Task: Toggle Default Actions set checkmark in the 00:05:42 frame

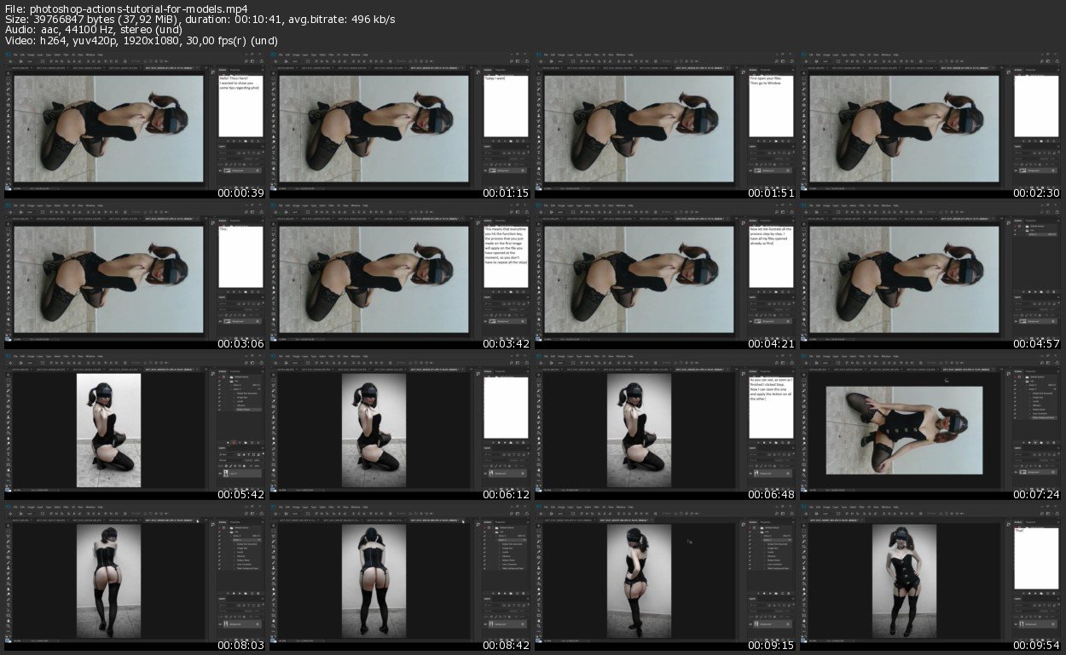Action: tap(221, 377)
